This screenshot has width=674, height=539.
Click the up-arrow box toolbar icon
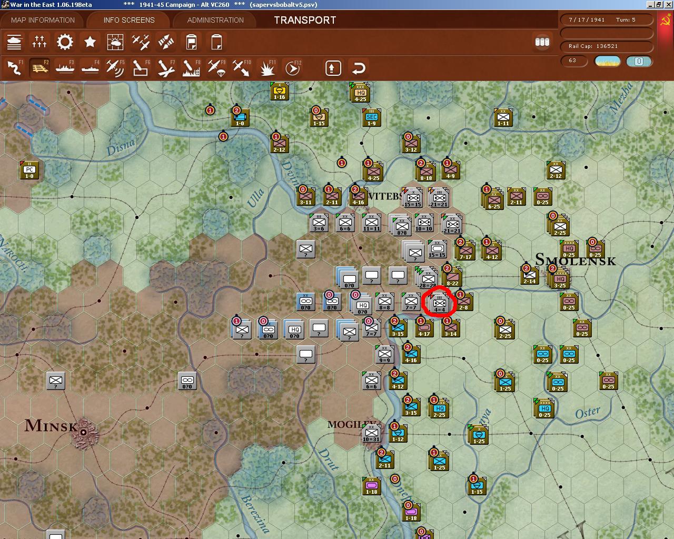pyautogui.click(x=333, y=68)
